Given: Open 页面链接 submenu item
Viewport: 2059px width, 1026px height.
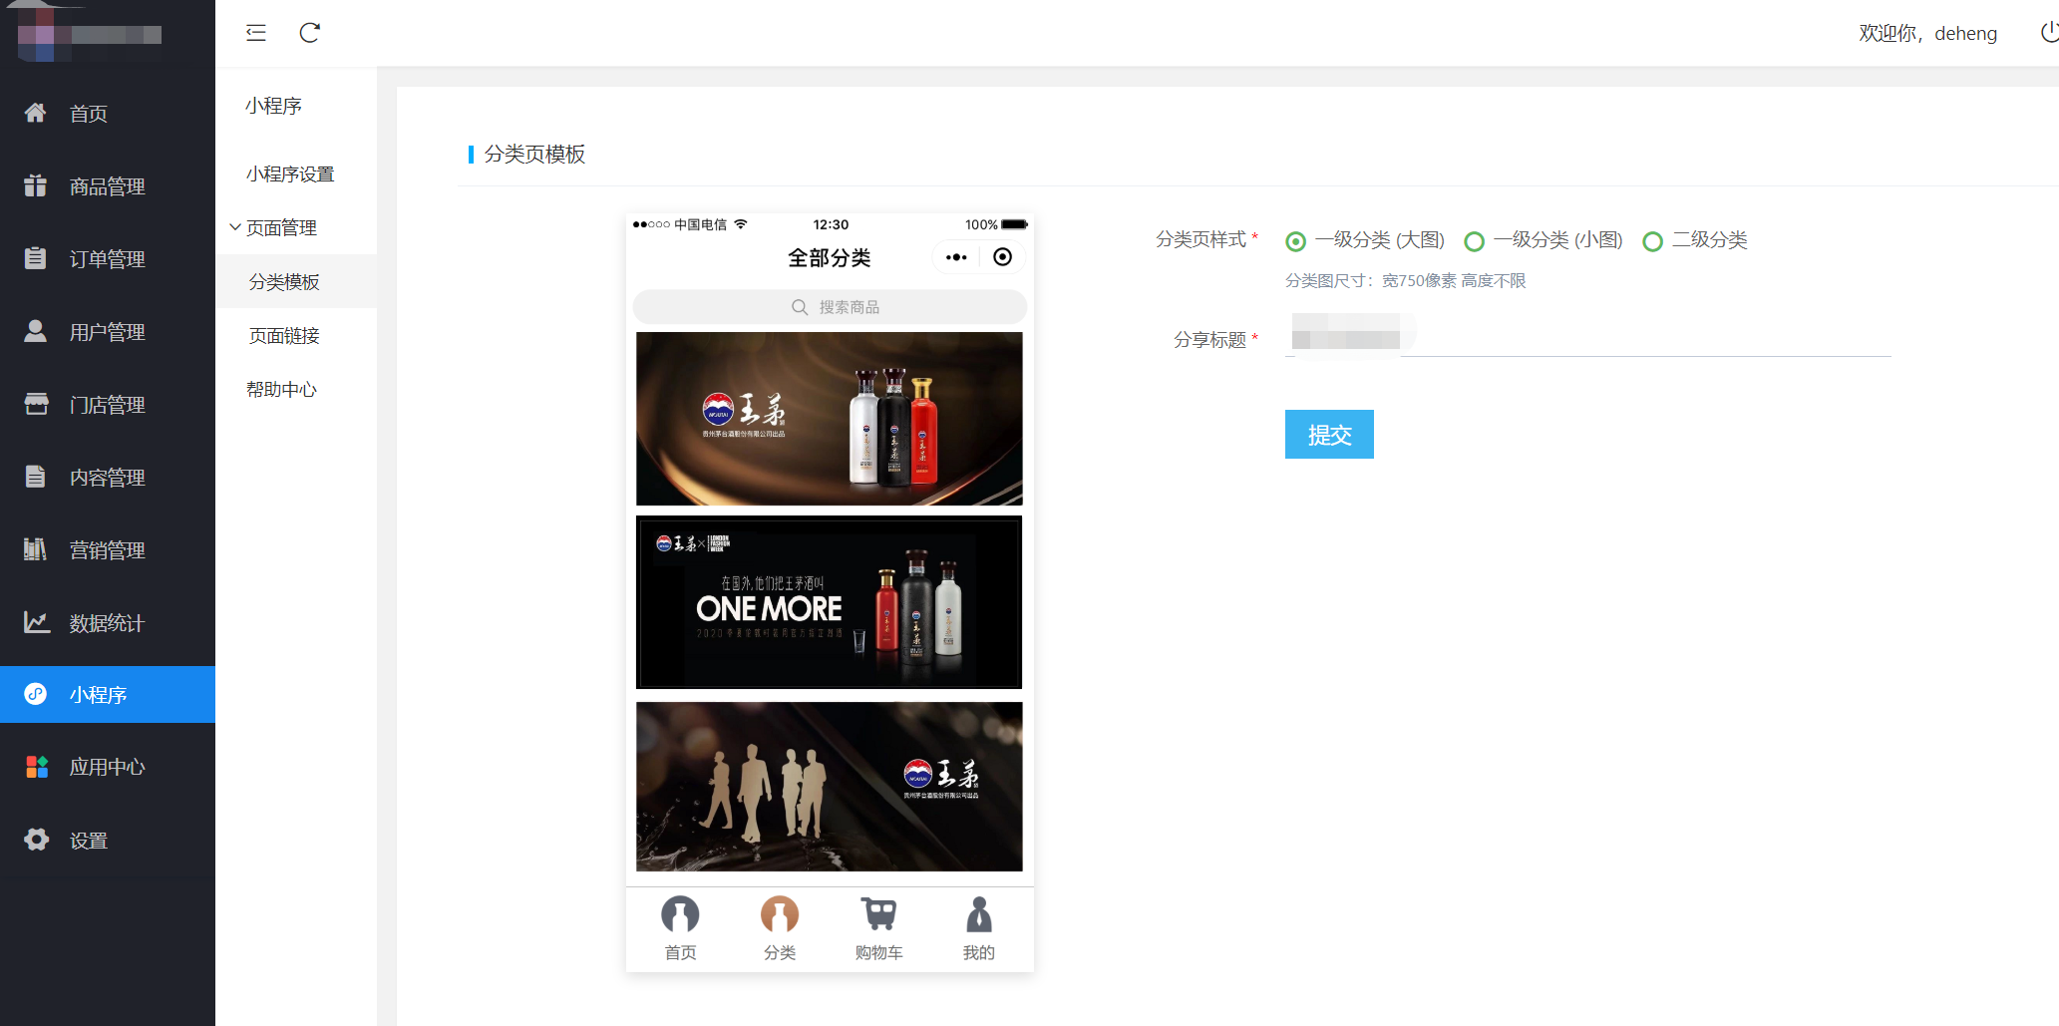Looking at the screenshot, I should pyautogui.click(x=284, y=335).
